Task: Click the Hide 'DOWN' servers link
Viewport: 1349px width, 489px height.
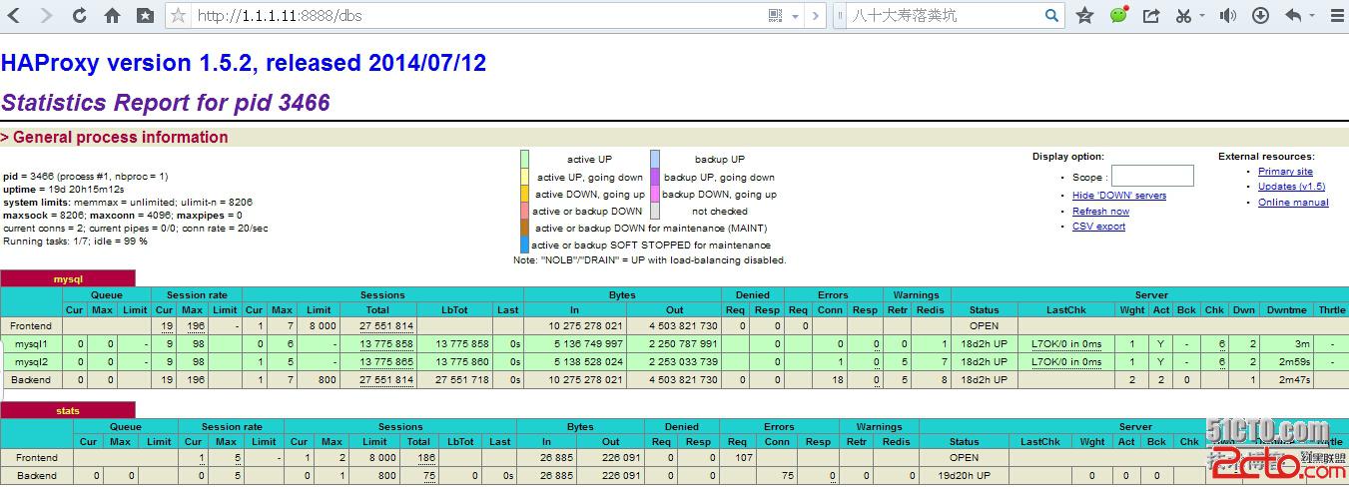Action: point(1118,196)
